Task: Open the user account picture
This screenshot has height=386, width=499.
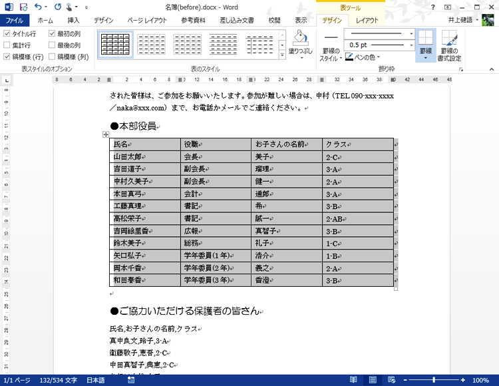Action: click(488, 20)
